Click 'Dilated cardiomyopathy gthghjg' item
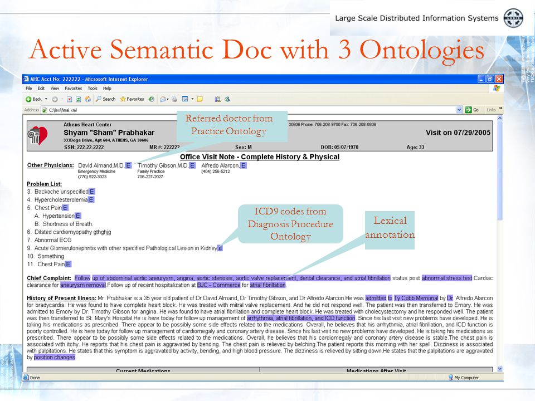Screen dimensions: 535x401 click(72, 232)
